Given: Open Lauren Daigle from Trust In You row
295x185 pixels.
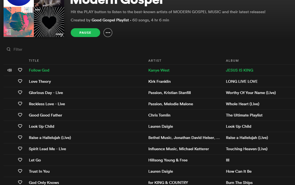Looking at the screenshot, I should [x=161, y=171].
